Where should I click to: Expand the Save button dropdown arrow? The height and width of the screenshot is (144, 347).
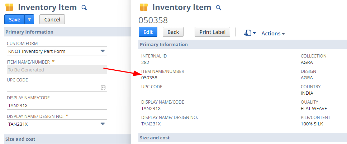click(x=29, y=20)
